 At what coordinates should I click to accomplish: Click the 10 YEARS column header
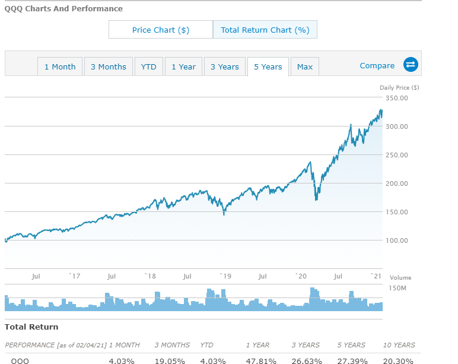pyautogui.click(x=399, y=345)
